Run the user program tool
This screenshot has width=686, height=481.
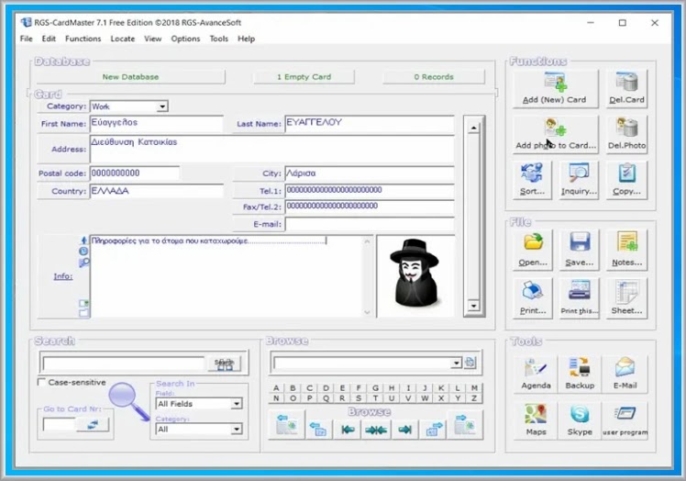click(625, 420)
